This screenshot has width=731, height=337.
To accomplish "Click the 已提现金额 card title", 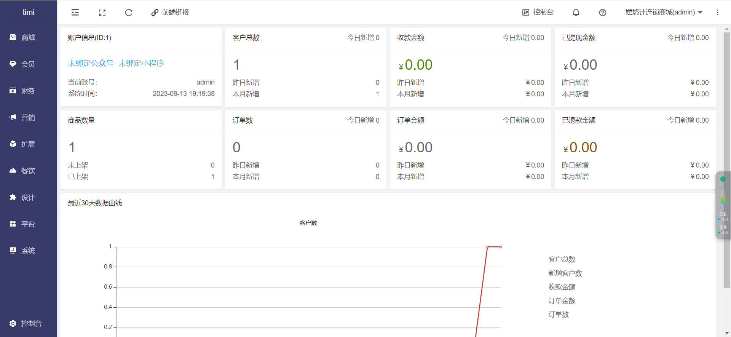I will pos(579,38).
